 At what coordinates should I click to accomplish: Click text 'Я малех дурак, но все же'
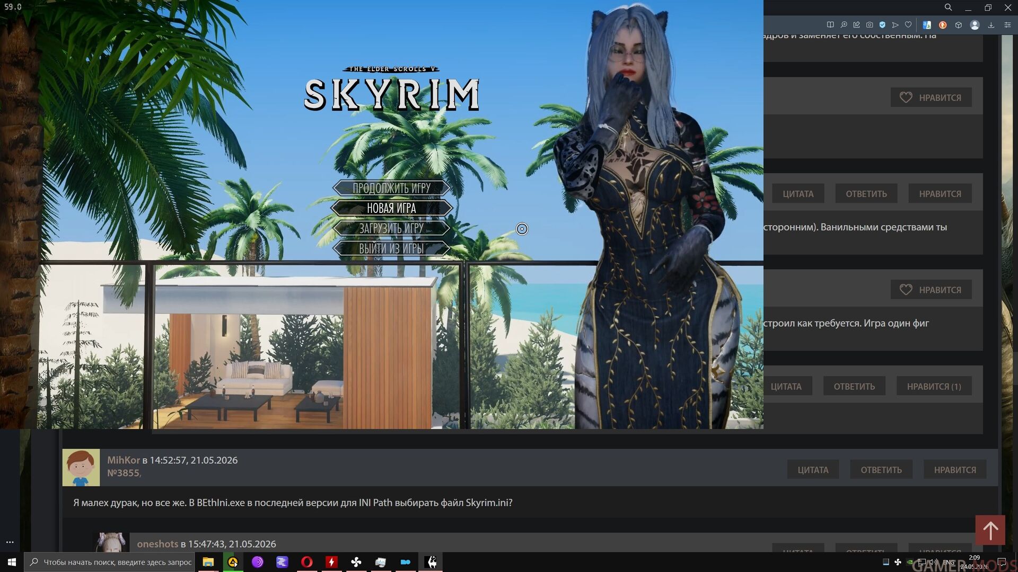(x=129, y=503)
